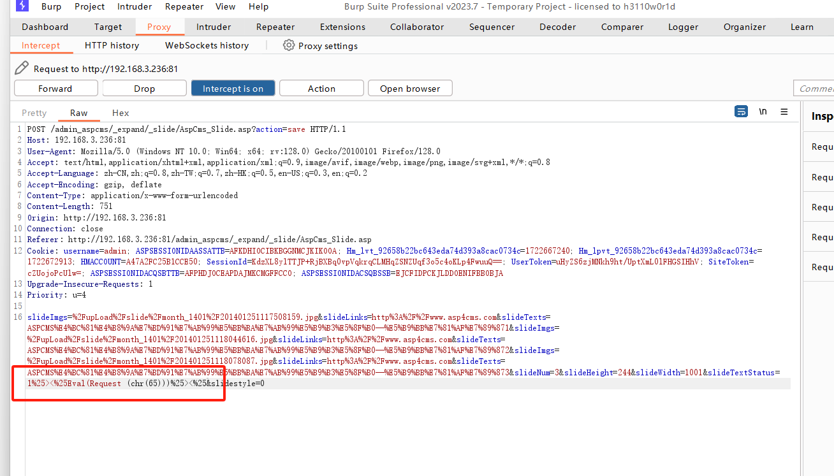The height and width of the screenshot is (476, 834).
Task: Click the Request to http://192.168.3.236:81 label
Action: [x=106, y=69]
